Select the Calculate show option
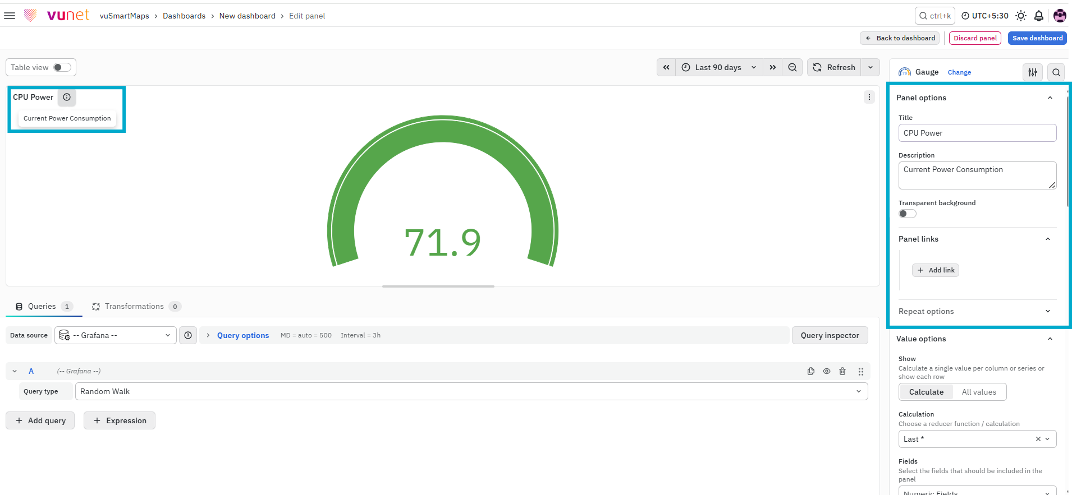The image size is (1072, 495). 926,392
